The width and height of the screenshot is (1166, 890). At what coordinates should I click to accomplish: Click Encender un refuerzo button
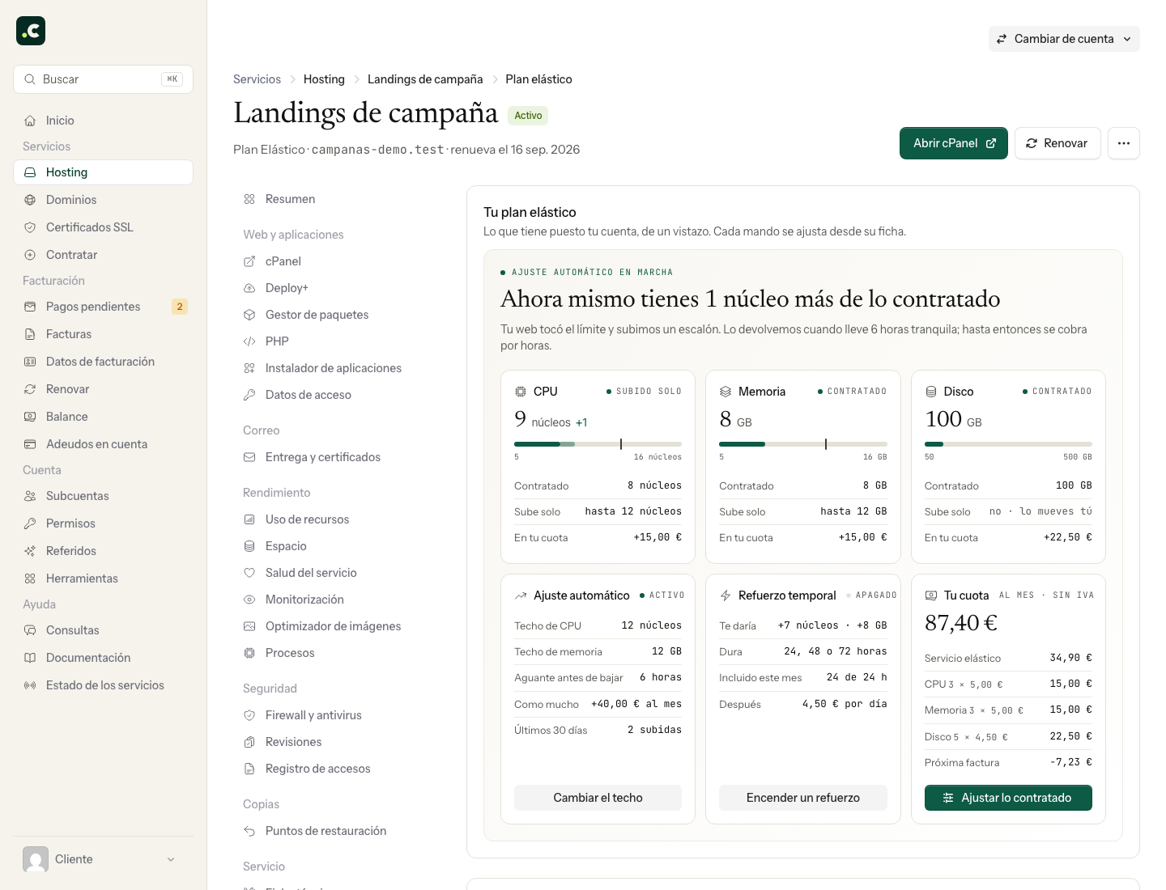803,798
